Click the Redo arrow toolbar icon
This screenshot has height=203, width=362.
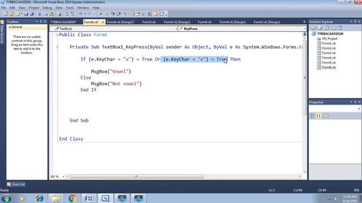[89, 14]
